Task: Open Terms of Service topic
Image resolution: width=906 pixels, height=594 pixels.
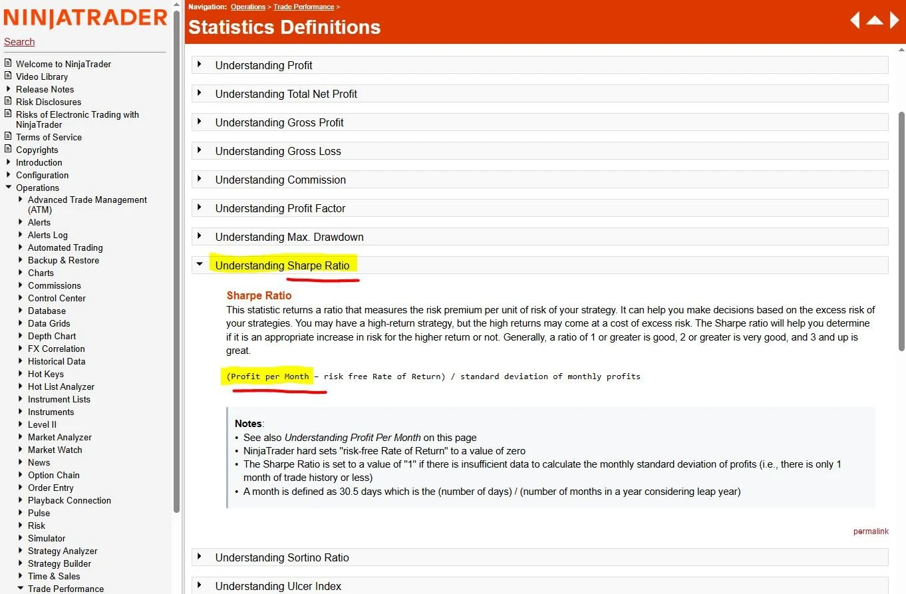Action: (49, 137)
